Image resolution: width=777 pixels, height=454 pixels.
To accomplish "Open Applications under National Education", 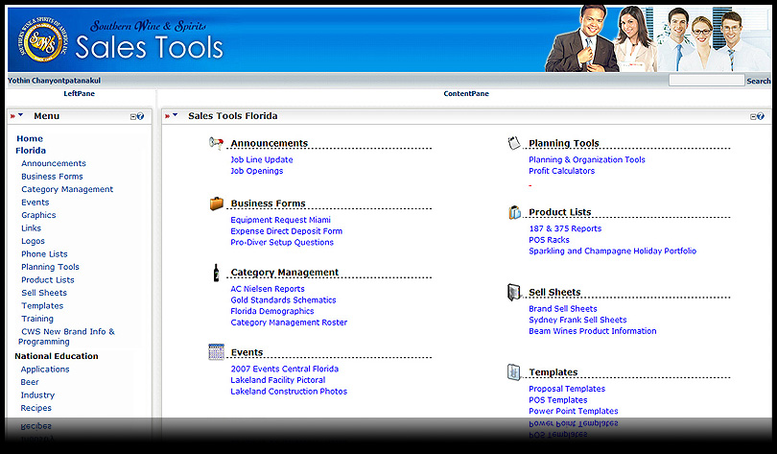I will pyautogui.click(x=45, y=370).
